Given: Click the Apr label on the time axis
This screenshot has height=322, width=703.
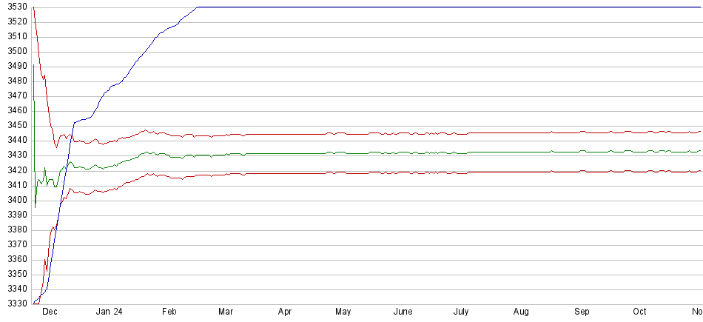Looking at the screenshot, I should pos(285,312).
